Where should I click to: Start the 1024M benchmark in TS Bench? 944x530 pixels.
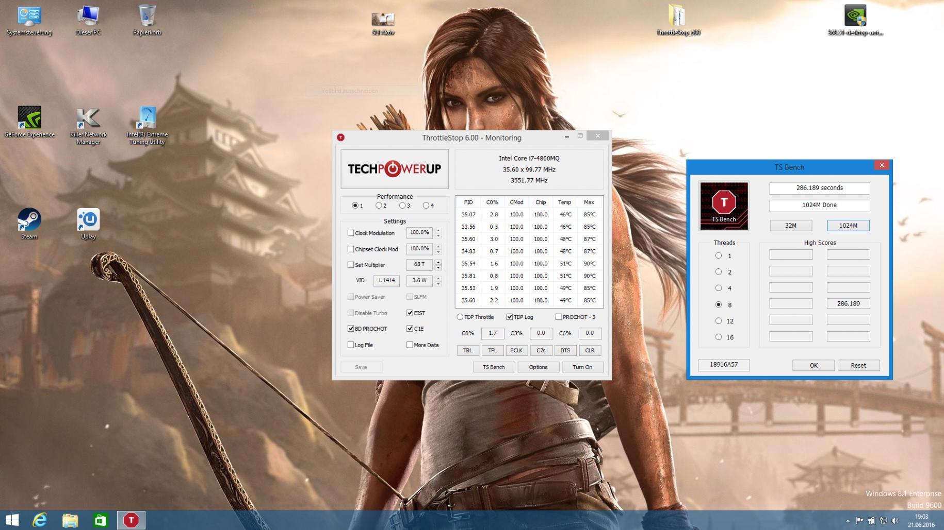click(x=848, y=226)
